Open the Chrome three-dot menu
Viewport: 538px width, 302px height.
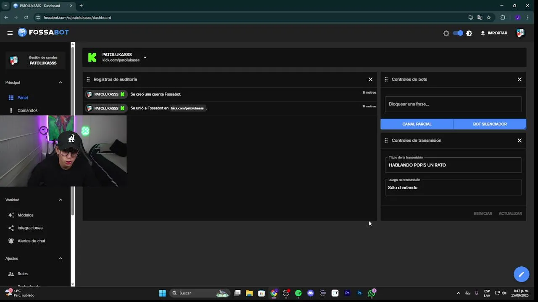[x=527, y=18]
